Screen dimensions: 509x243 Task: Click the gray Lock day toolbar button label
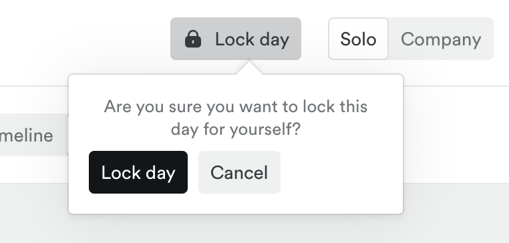click(252, 39)
